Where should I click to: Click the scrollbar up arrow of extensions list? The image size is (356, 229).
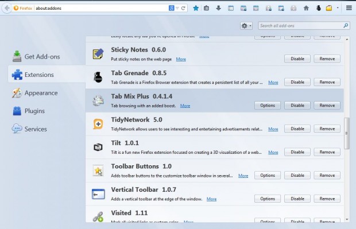pyautogui.click(x=347, y=40)
